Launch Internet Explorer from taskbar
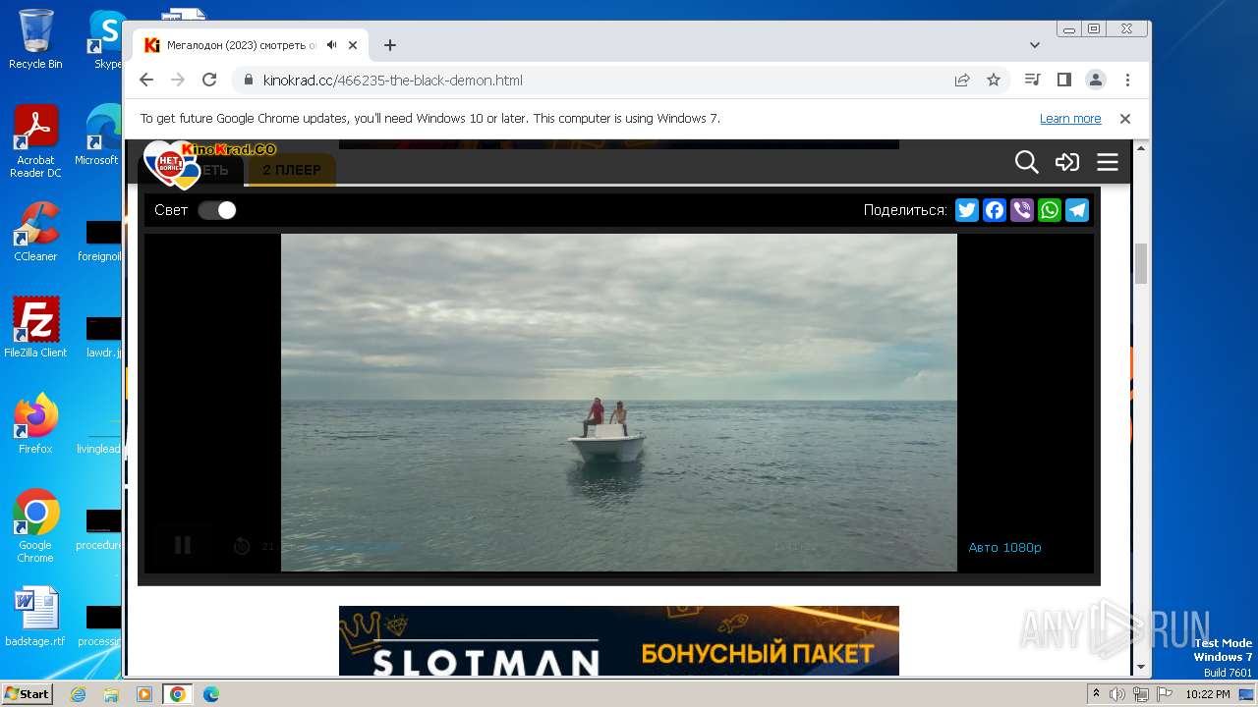The height and width of the screenshot is (707, 1258). 79,694
